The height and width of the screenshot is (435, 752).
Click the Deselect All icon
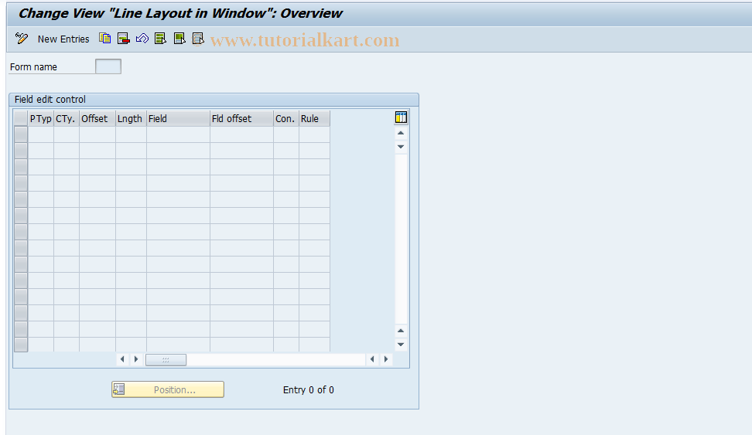coord(198,39)
